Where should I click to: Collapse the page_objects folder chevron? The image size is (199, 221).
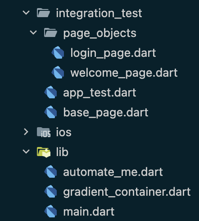[33, 32]
